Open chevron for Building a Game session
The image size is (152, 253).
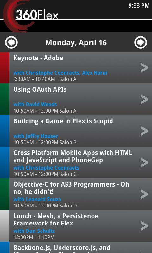click(144, 131)
